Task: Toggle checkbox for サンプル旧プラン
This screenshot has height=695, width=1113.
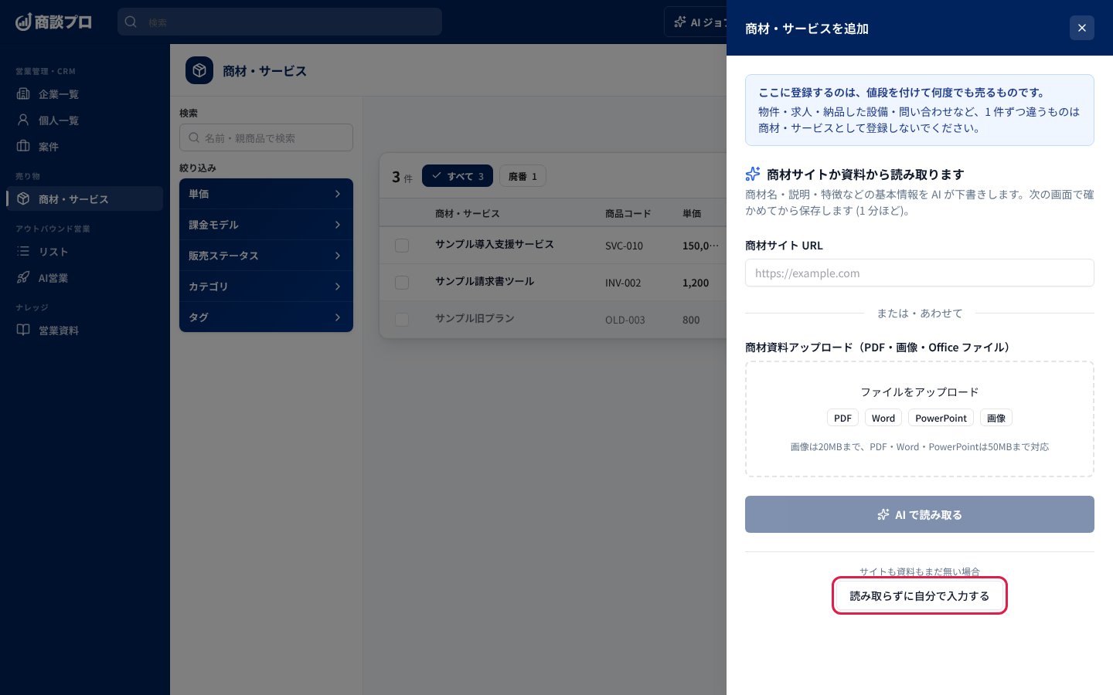Action: coord(402,320)
